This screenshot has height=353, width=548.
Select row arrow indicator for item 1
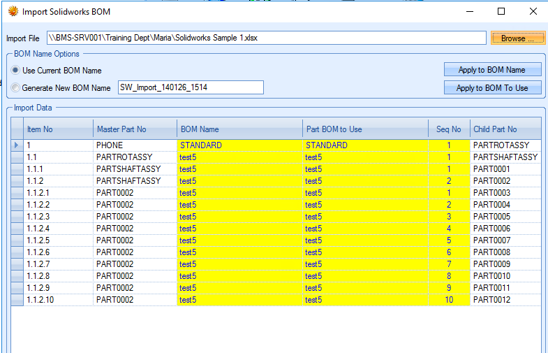click(17, 145)
